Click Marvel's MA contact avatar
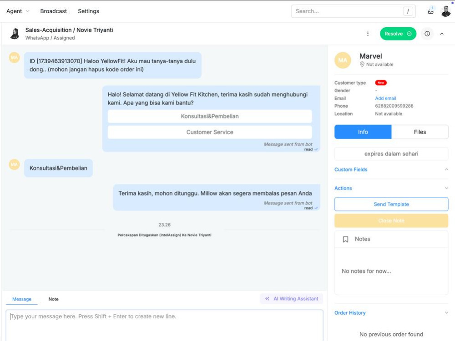The height and width of the screenshot is (341, 455). 343,60
